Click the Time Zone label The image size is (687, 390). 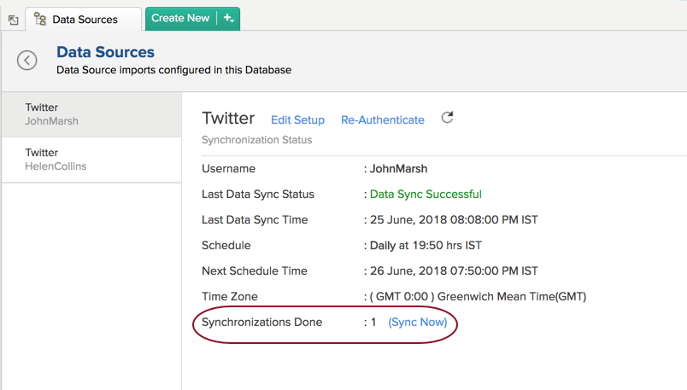(230, 297)
